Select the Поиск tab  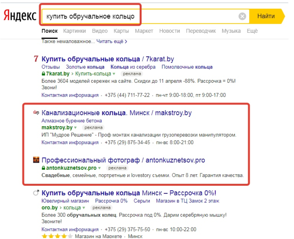pos(50,31)
